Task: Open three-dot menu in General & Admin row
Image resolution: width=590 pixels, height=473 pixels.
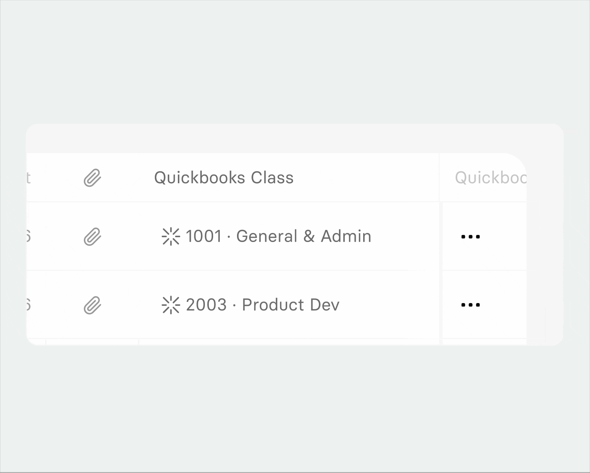Action: [471, 236]
